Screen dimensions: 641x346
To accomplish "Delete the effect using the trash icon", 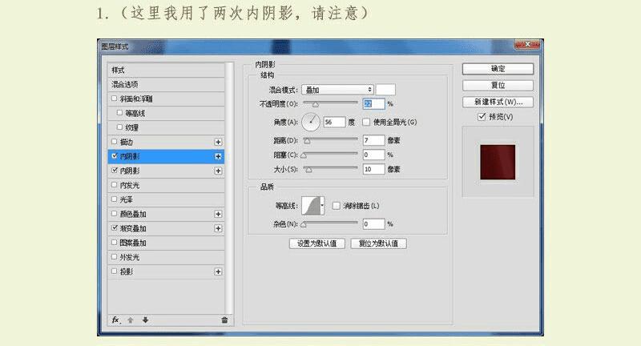I will [x=224, y=320].
